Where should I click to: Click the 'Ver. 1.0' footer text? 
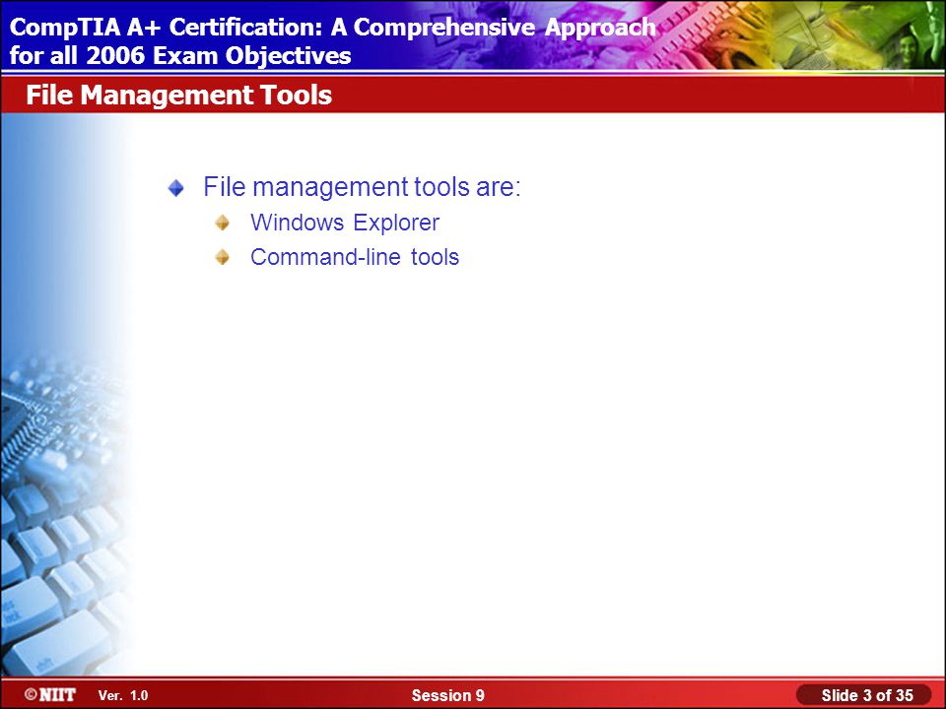[x=123, y=696]
